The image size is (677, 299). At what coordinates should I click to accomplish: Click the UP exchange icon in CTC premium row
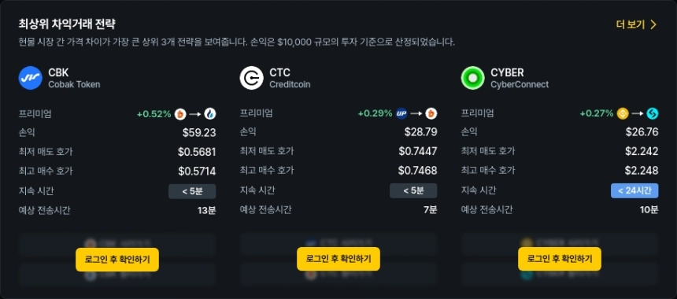pyautogui.click(x=401, y=114)
